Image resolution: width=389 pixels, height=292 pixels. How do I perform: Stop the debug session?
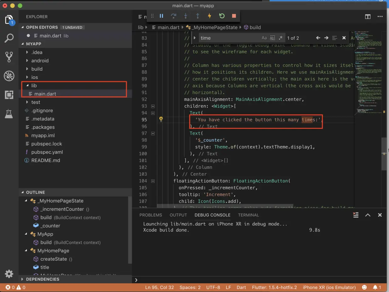(x=234, y=16)
